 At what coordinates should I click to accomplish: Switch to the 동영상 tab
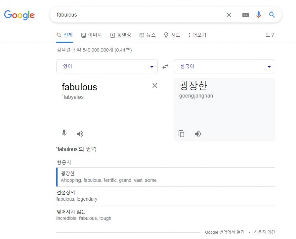coord(121,35)
